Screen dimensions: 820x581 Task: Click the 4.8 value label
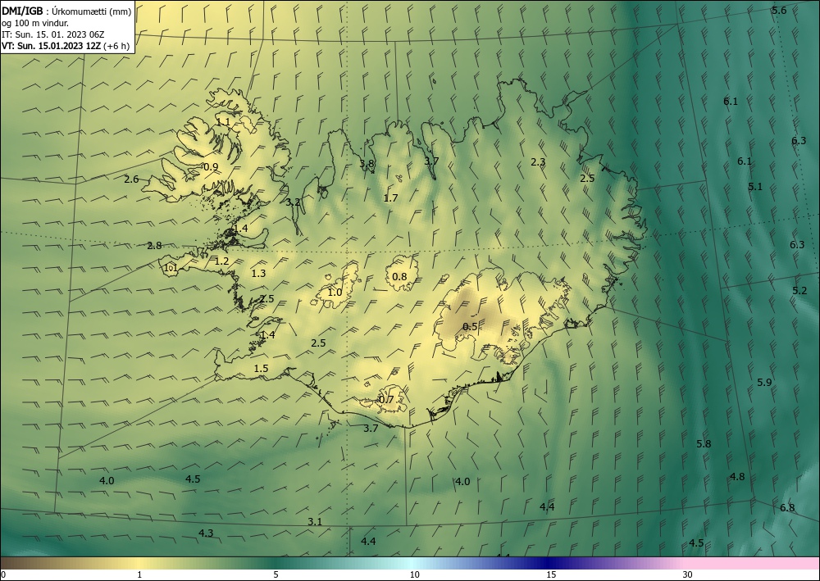coord(737,476)
